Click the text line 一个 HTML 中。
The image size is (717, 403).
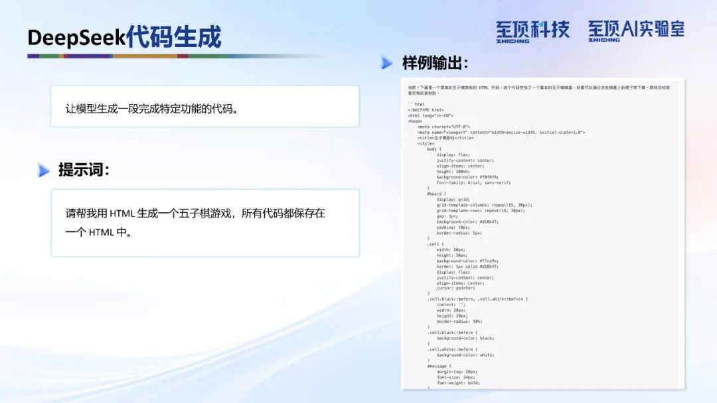coord(99,232)
